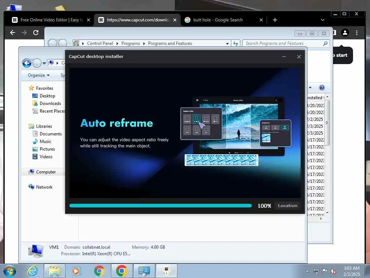Screen dimensions: 370x278
Task: Click the magnifier icon in Control Panel search
Action: 325,43
